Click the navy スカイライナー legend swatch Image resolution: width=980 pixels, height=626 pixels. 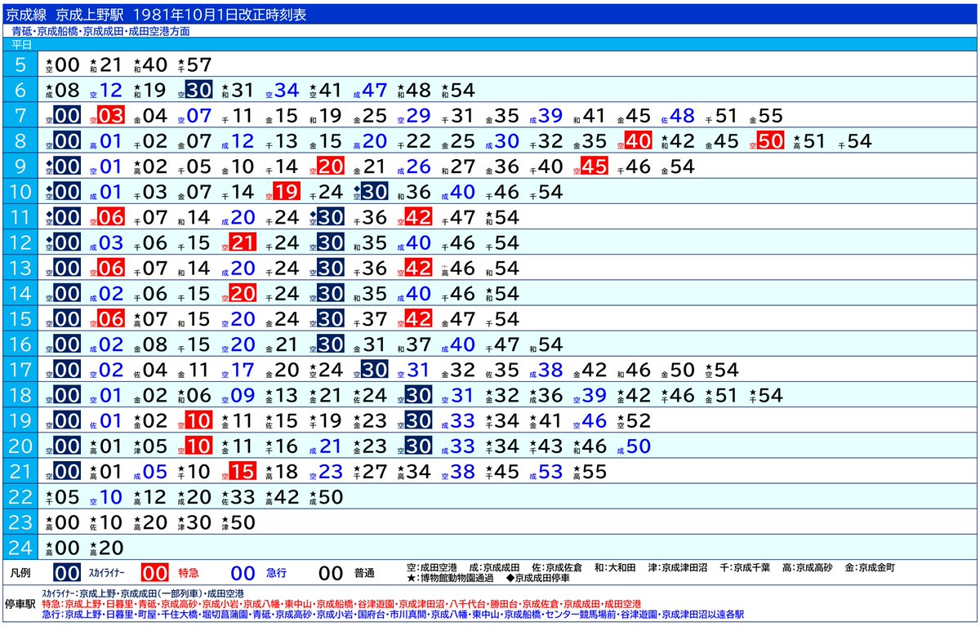click(x=67, y=574)
